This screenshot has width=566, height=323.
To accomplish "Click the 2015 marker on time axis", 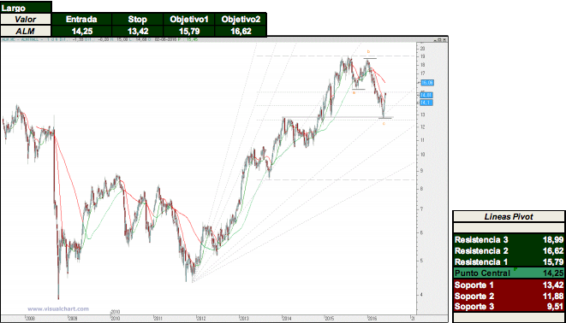I will (x=329, y=319).
